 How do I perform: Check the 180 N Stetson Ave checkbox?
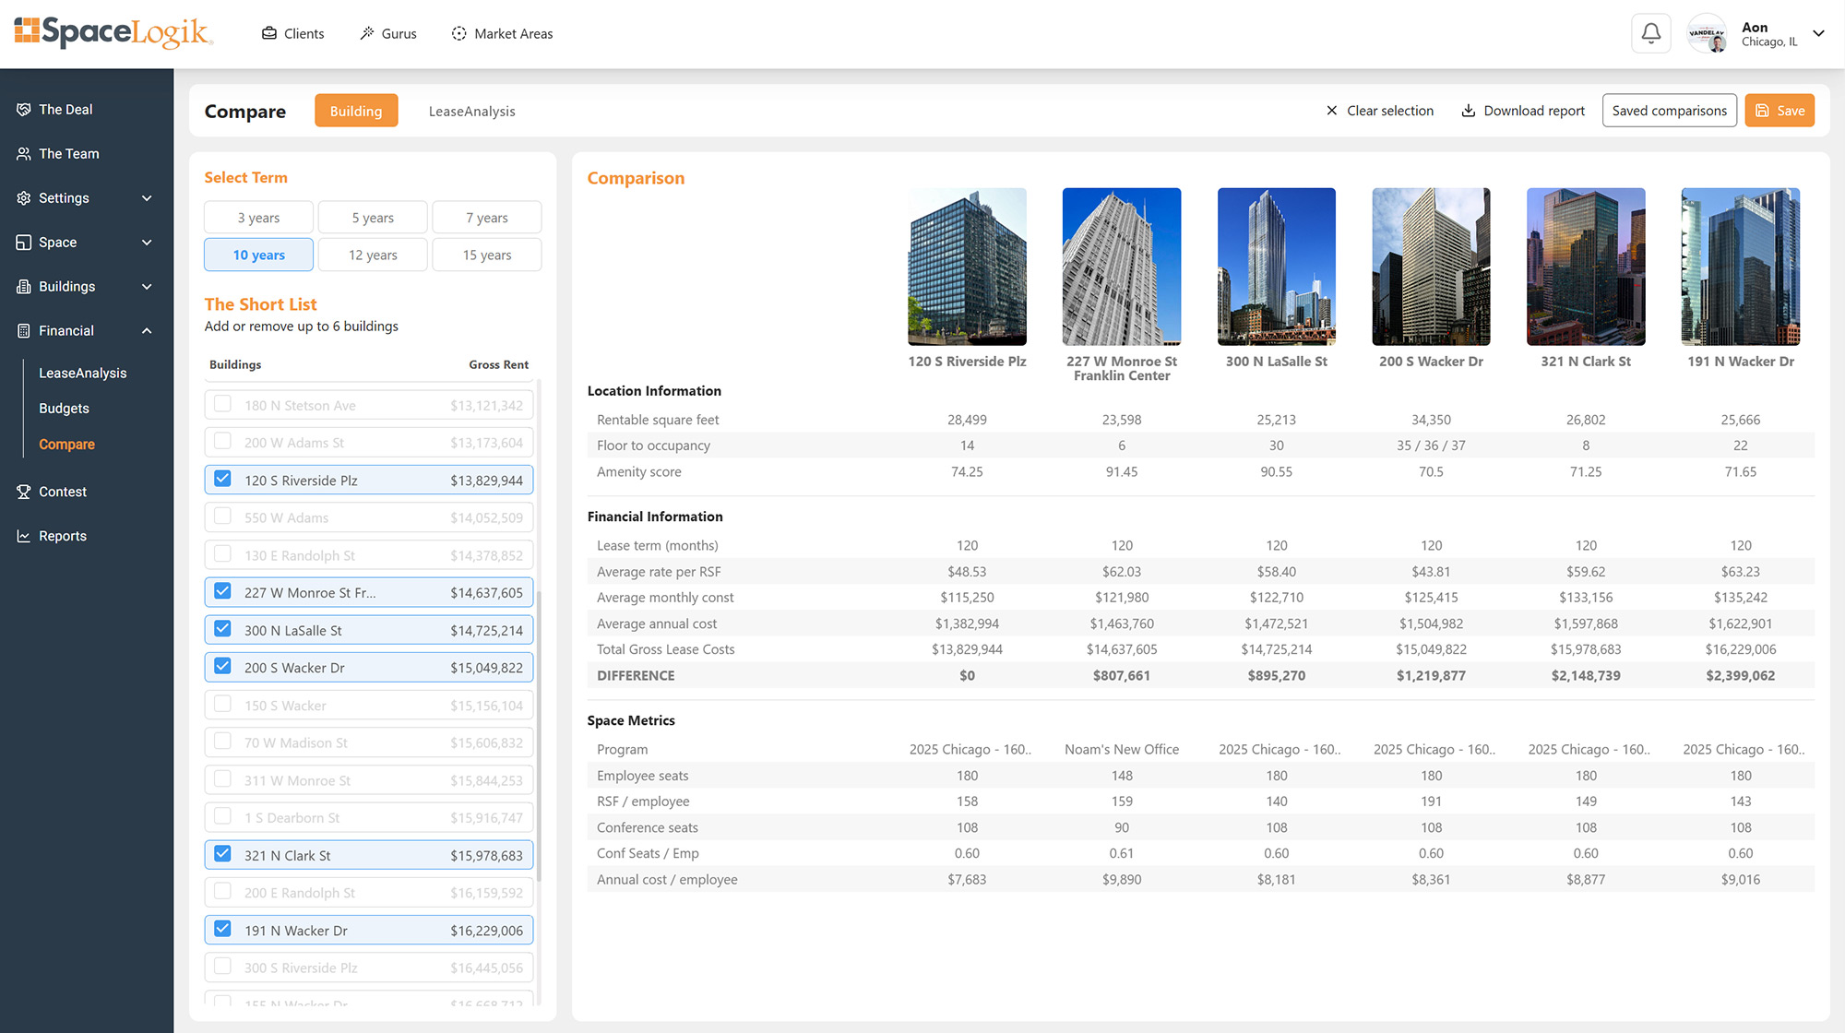click(222, 404)
